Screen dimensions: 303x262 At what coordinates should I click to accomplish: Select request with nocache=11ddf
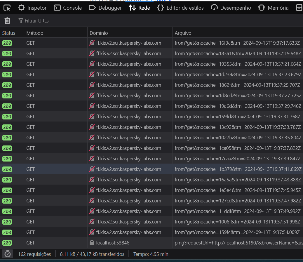pos(151,211)
